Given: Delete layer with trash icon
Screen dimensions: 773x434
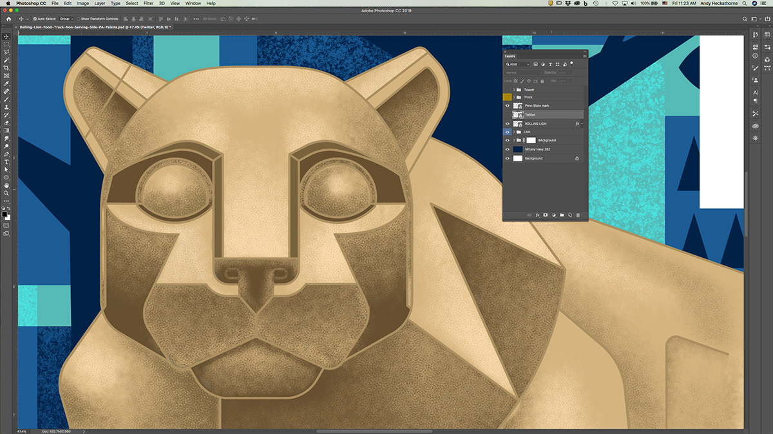Looking at the screenshot, I should pos(578,215).
